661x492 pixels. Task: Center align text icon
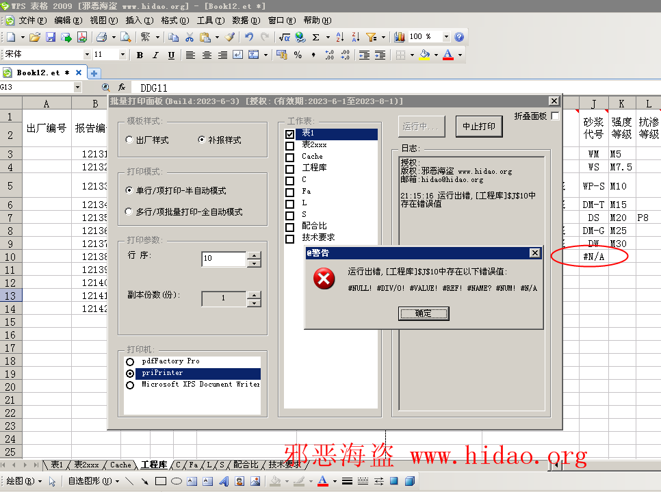coord(207,55)
